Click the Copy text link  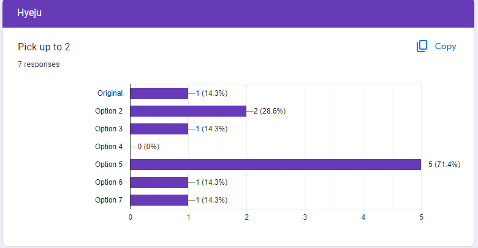pyautogui.click(x=446, y=47)
